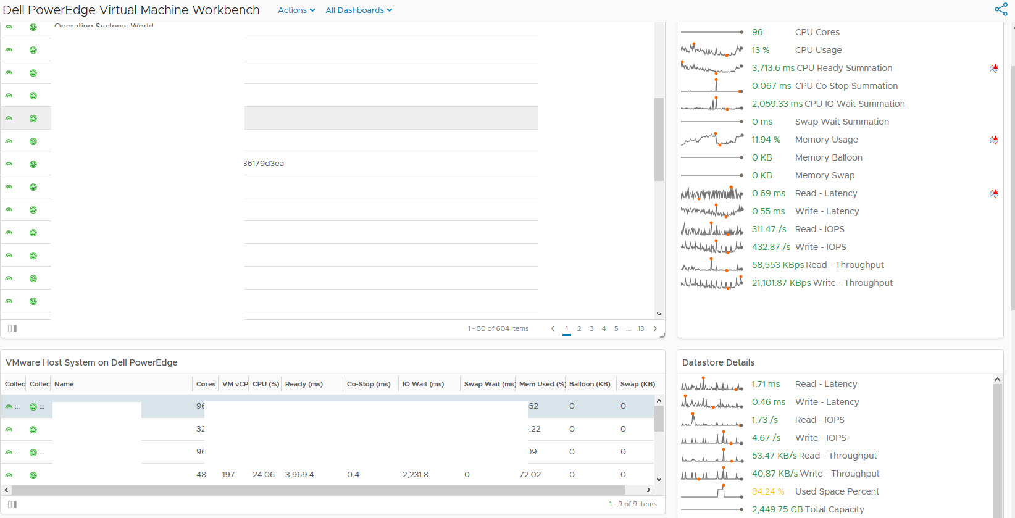The image size is (1015, 518).
Task: Expand the All Dashboards dropdown
Action: (x=359, y=10)
